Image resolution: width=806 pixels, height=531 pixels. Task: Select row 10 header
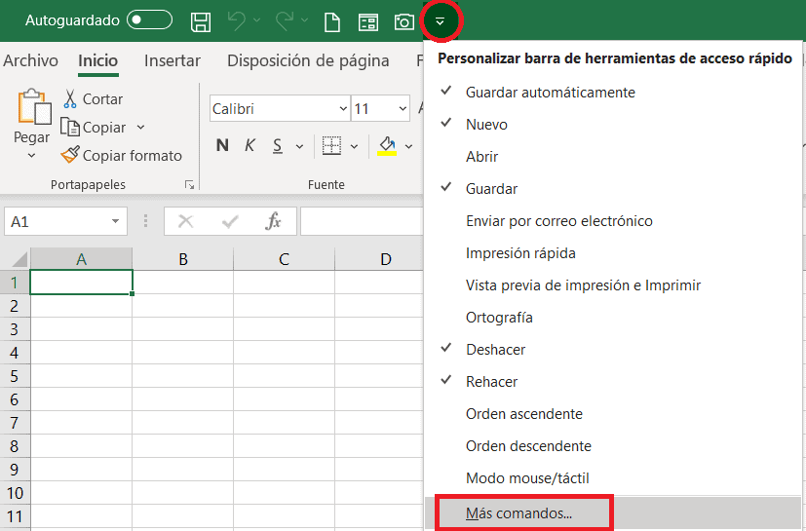click(15, 493)
